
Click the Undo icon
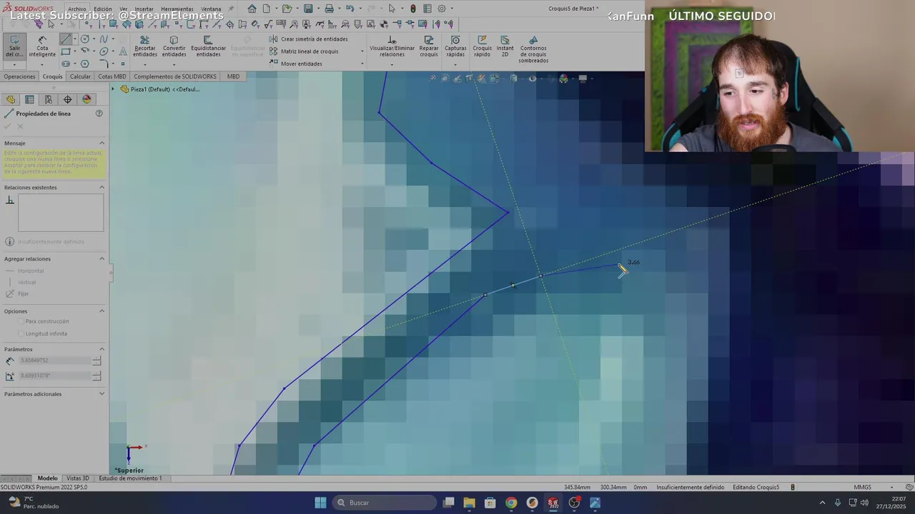[x=350, y=9]
